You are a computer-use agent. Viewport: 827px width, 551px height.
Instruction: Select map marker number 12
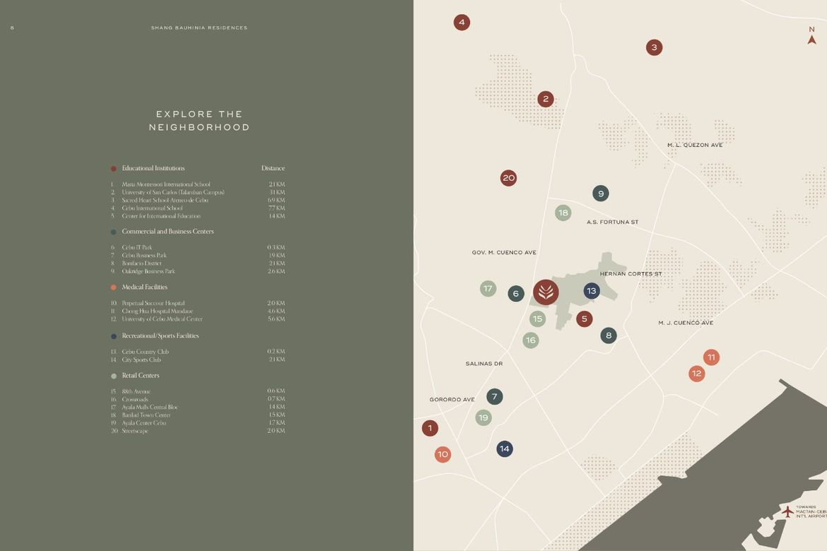click(697, 373)
